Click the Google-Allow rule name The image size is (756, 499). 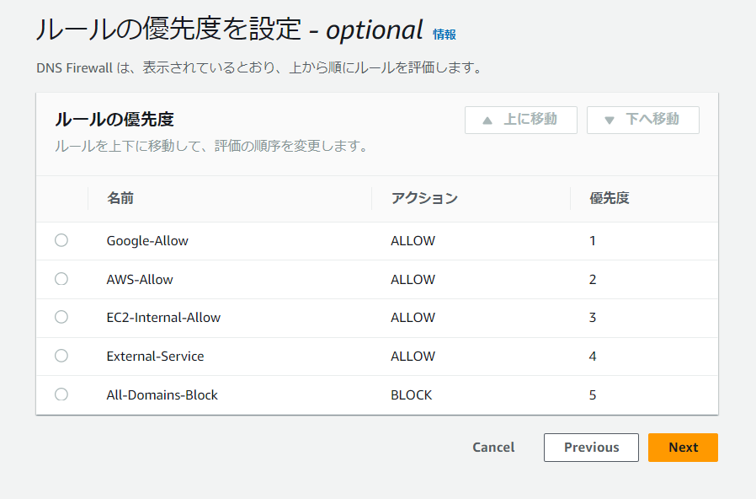point(147,241)
